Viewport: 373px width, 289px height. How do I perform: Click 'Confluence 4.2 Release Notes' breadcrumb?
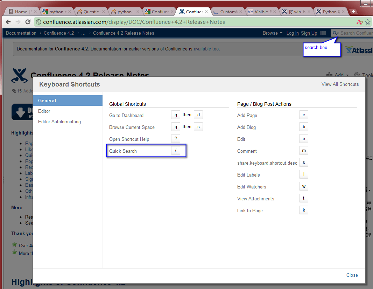124,33
